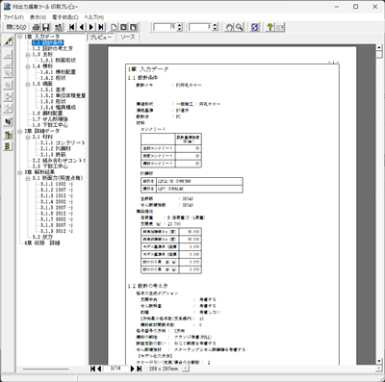This screenshot has height=382, width=385.
Task: Click the zoom value input showing 75
Action: pyautogui.click(x=166, y=27)
